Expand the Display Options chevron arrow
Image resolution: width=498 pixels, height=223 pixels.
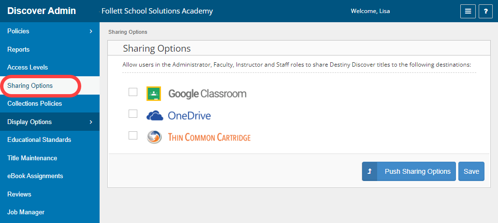[x=91, y=122]
